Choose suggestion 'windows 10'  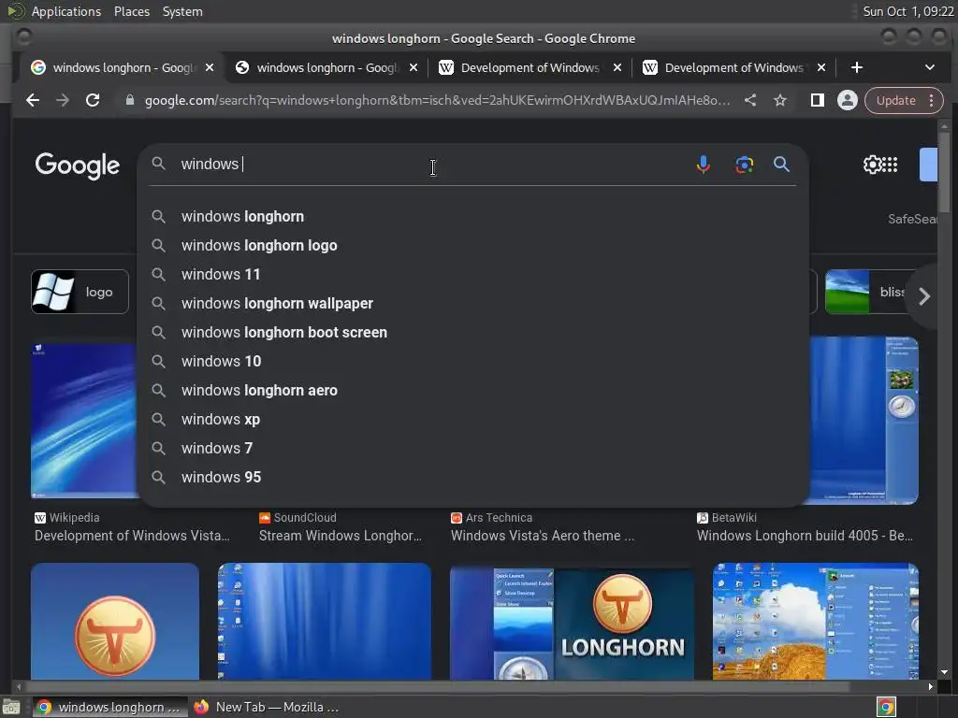[x=473, y=362]
